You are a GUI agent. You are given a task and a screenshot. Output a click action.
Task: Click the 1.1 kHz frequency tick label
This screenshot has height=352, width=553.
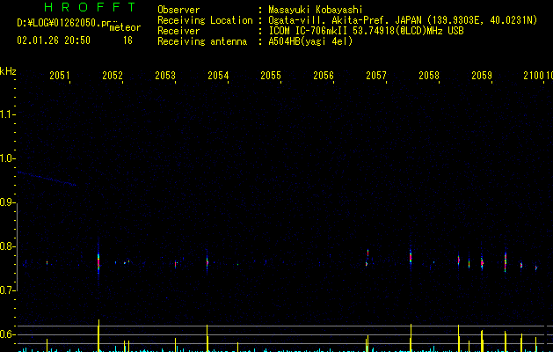[6, 114]
